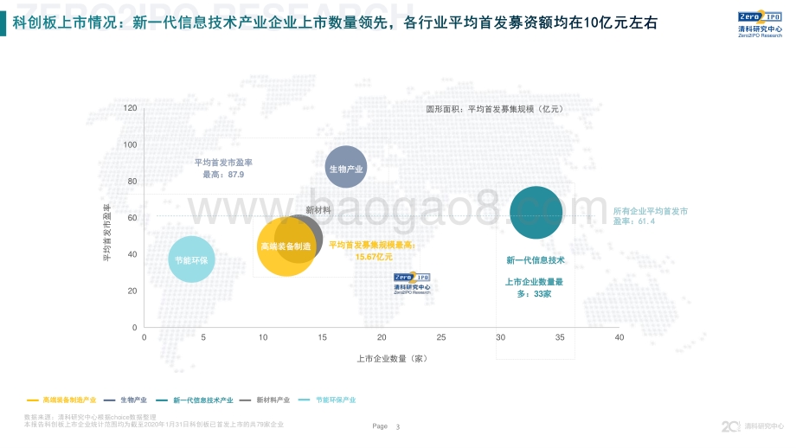Select the light blue 节能环保 bubble
The height and width of the screenshot is (448, 796).
coord(191,259)
